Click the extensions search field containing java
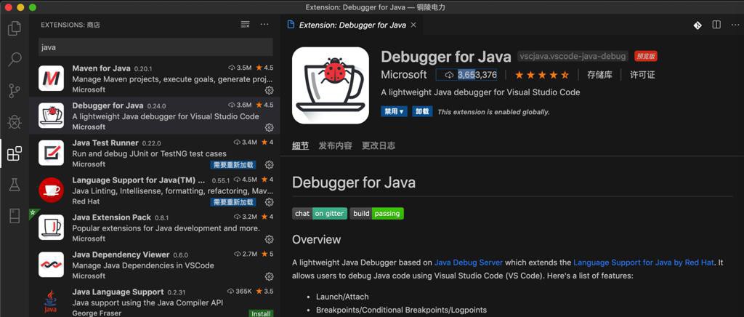The height and width of the screenshot is (317, 744). [155, 47]
